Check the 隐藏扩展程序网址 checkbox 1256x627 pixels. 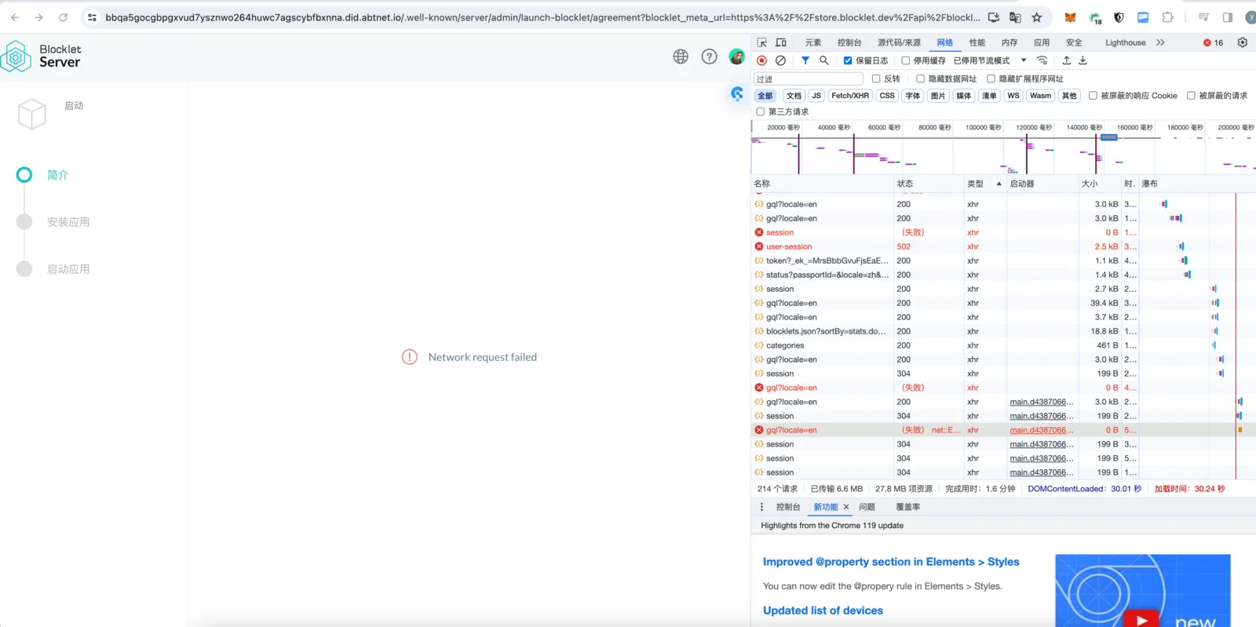tap(991, 78)
